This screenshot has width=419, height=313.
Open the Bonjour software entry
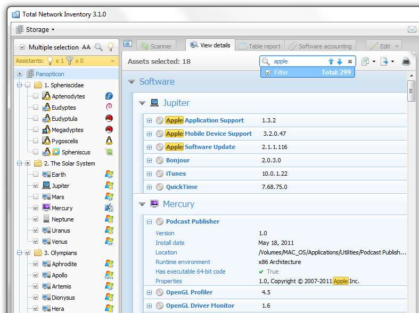(x=178, y=160)
